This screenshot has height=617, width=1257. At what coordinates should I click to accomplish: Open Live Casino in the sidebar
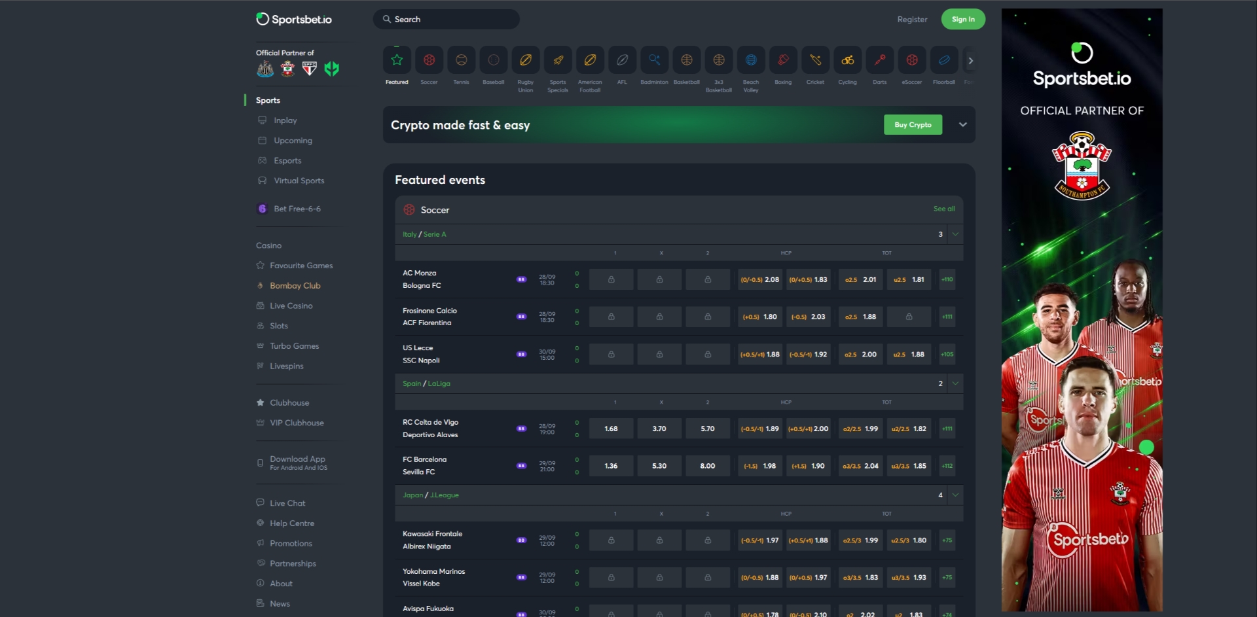(x=291, y=306)
